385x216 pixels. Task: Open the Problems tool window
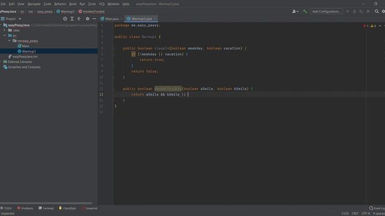point(25,208)
